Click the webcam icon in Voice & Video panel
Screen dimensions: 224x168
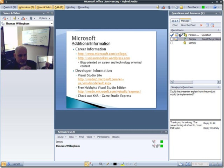tap(31, 18)
